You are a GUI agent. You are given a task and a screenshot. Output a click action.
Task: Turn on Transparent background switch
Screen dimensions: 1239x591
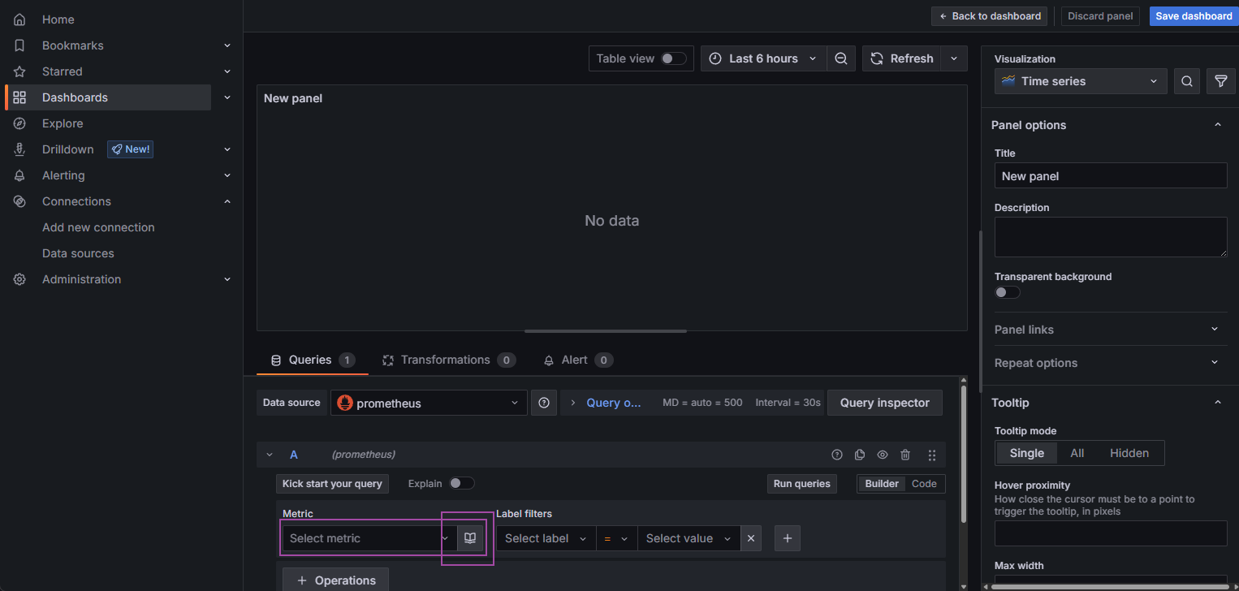click(1007, 292)
